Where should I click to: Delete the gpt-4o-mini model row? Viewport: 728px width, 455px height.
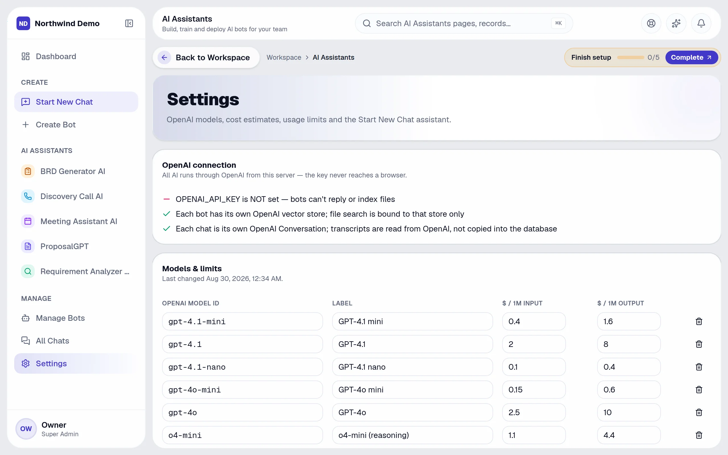tap(699, 390)
